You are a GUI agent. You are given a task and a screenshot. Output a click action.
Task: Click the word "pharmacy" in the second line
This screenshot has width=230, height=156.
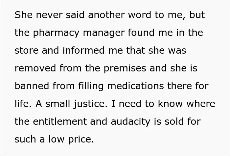coord(56,33)
